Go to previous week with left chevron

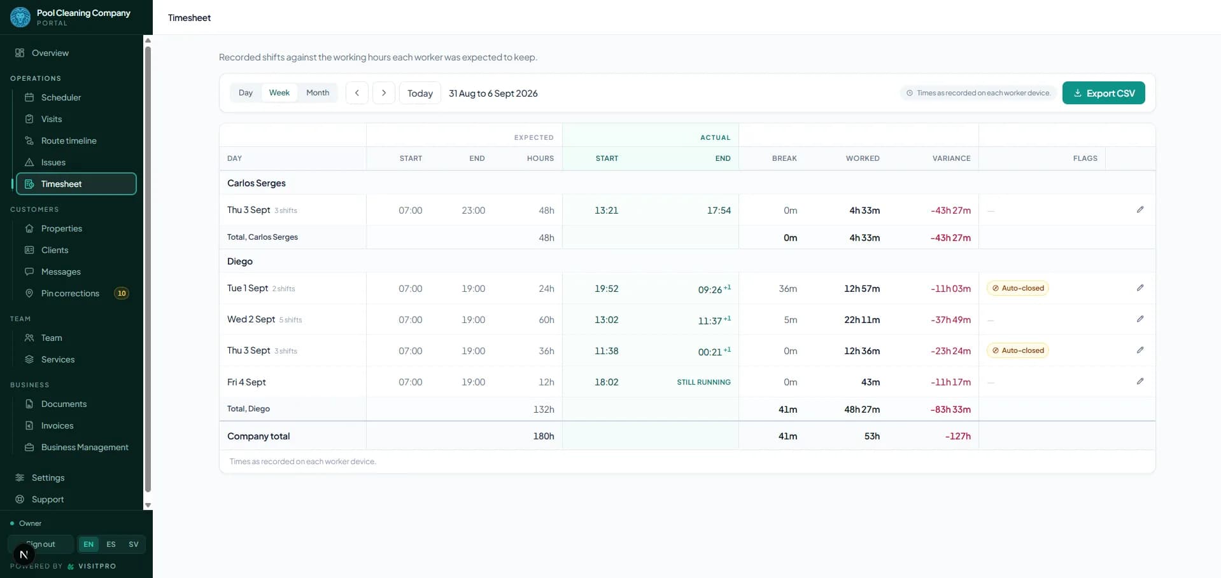[357, 93]
